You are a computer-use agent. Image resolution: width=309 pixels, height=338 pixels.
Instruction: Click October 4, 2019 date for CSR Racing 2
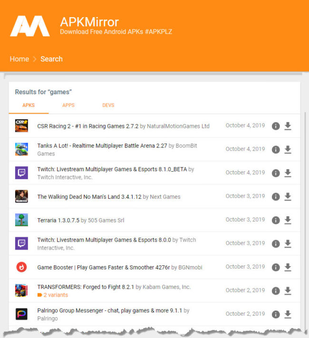click(245, 126)
